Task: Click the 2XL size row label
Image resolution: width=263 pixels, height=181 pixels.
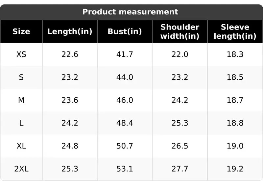Action: 21,169
